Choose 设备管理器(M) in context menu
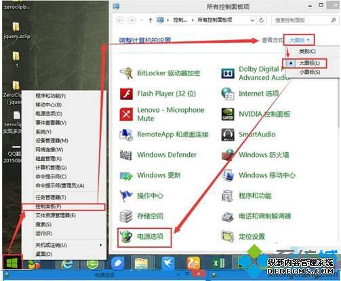The image size is (341, 281). point(52,140)
